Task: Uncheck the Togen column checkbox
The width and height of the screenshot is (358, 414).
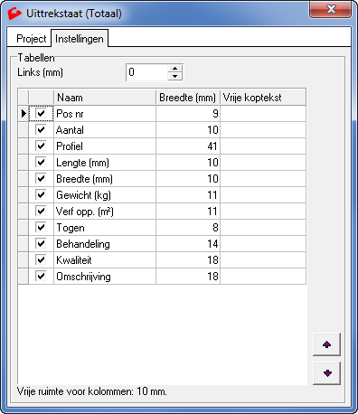Action: click(41, 228)
